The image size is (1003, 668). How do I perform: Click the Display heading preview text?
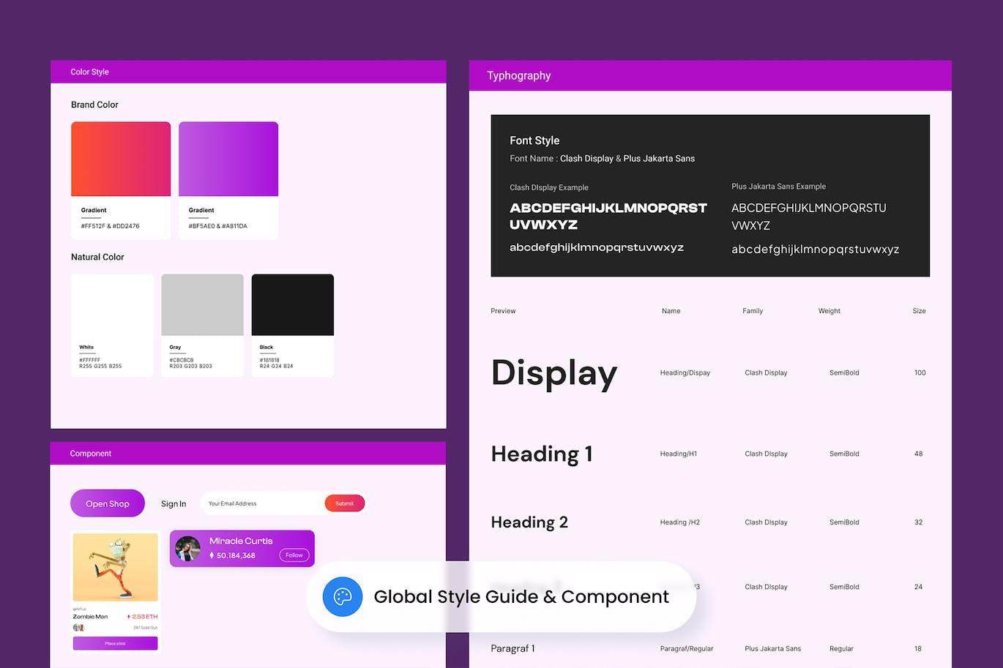[x=554, y=372]
